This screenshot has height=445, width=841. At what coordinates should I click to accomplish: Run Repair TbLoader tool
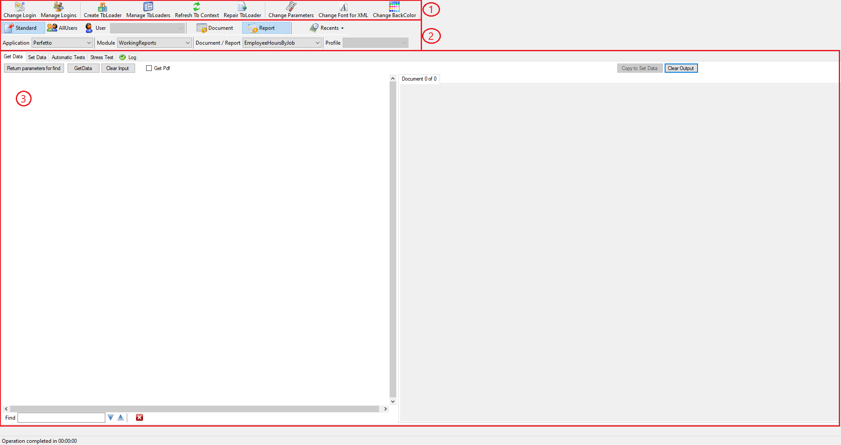tap(242, 10)
